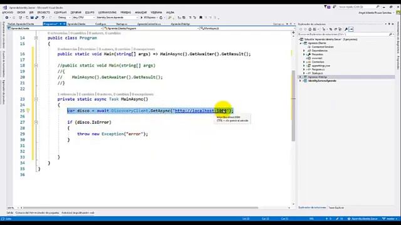Click the Visual Studio logo in title bar
Screen dimensions: 401x225
point(5,7)
